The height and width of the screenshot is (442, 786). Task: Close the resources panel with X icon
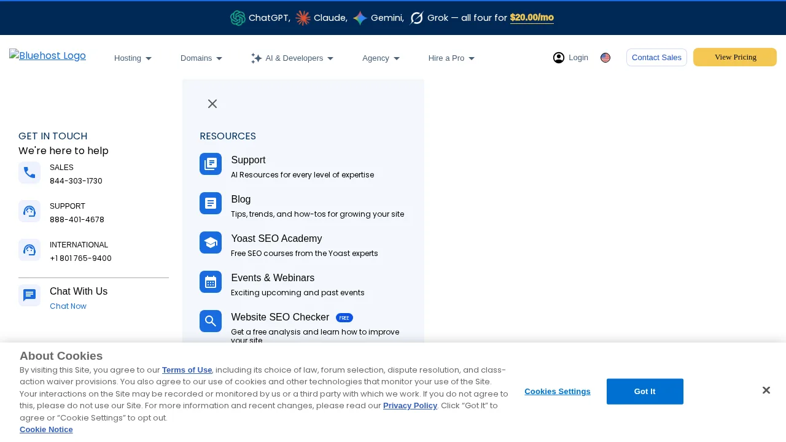[x=212, y=104]
